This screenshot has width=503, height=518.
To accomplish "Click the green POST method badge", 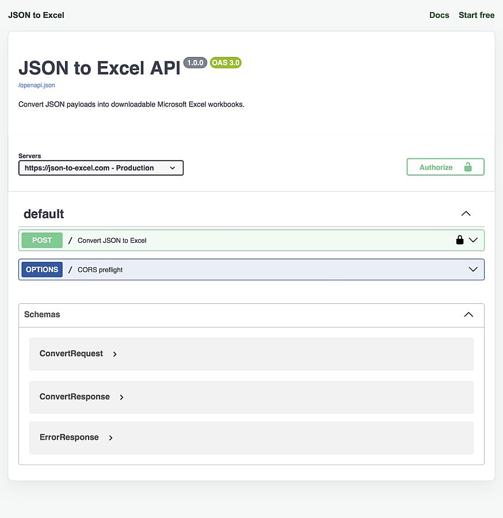I will [42, 240].
